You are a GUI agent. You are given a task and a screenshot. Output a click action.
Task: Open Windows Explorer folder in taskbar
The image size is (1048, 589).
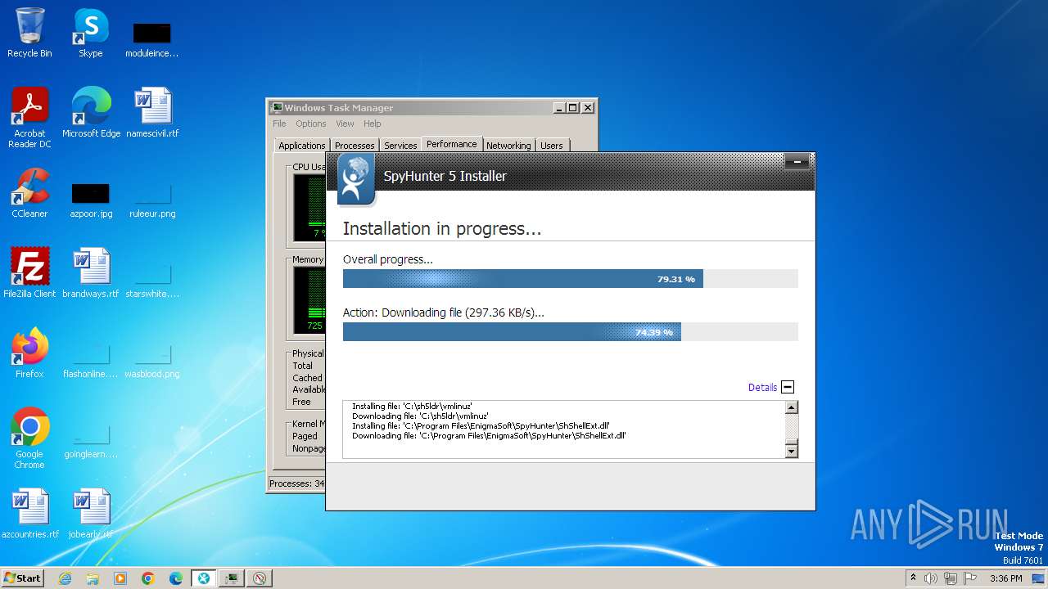click(x=93, y=578)
